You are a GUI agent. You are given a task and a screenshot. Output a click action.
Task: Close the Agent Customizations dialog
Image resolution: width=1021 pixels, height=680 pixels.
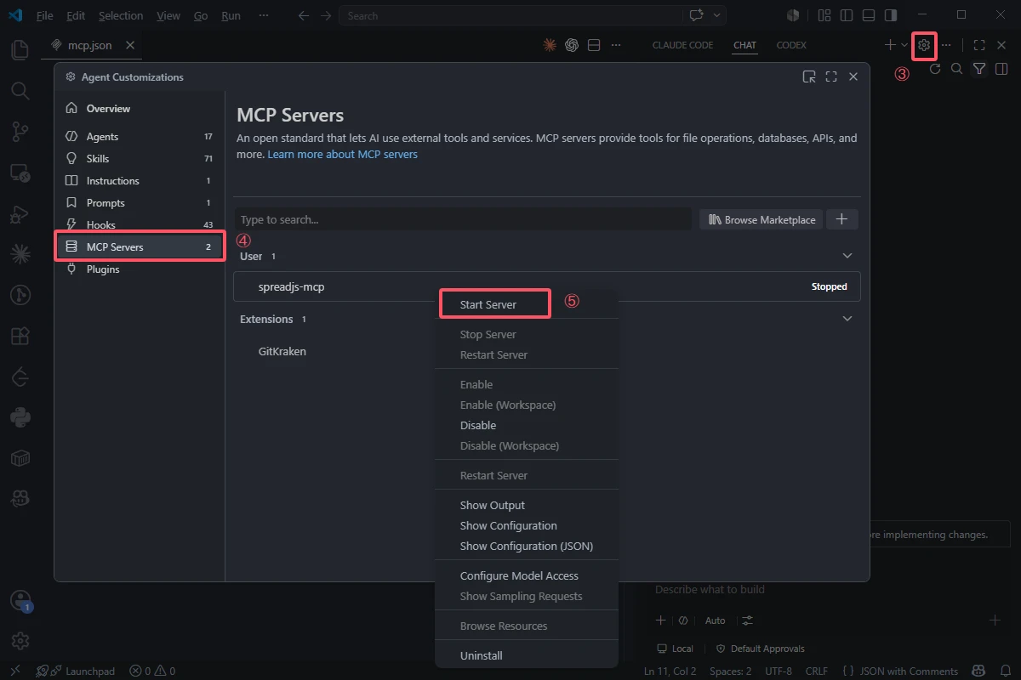(x=853, y=76)
